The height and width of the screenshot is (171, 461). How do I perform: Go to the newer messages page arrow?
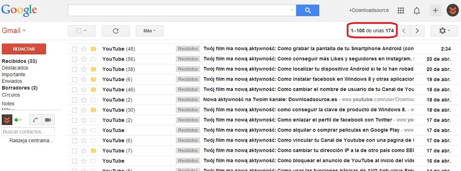point(404,31)
